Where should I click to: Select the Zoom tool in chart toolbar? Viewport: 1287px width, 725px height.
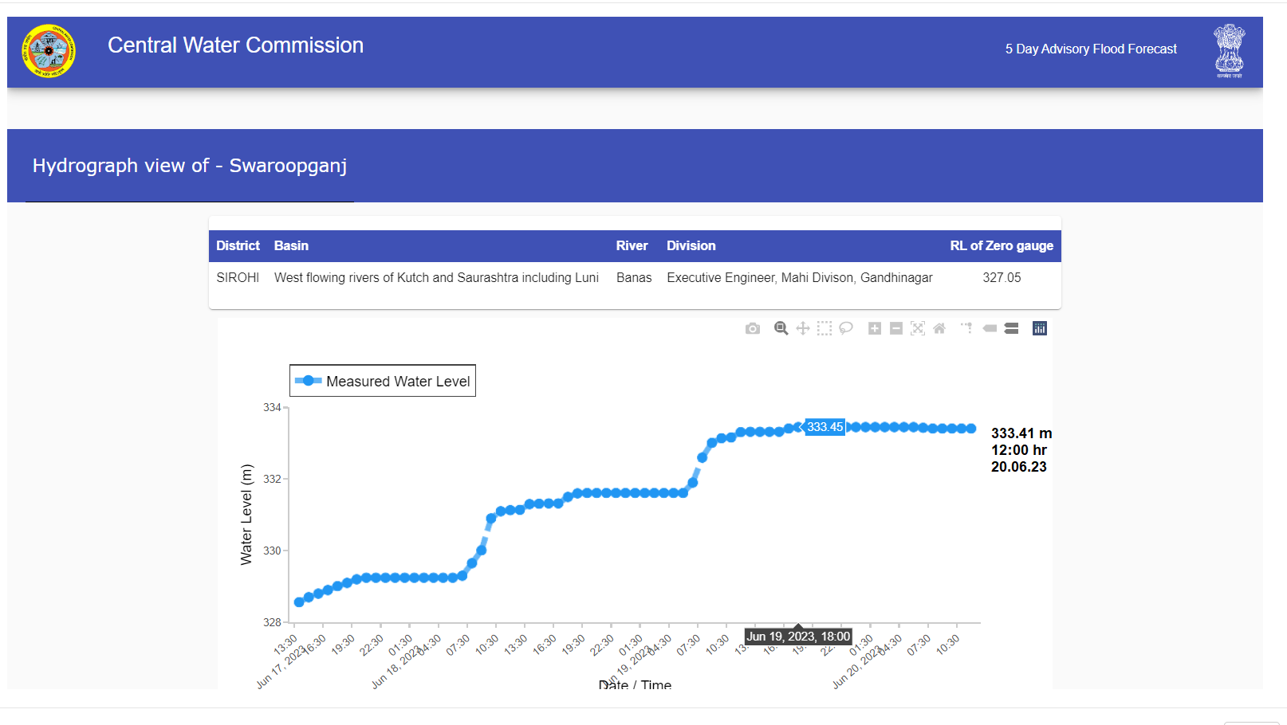click(781, 329)
